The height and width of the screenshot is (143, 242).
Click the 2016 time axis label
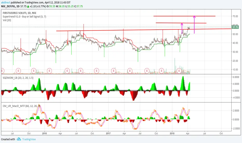[x=44, y=133]
